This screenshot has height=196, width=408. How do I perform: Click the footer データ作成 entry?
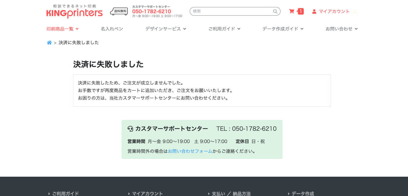[x=303, y=193]
